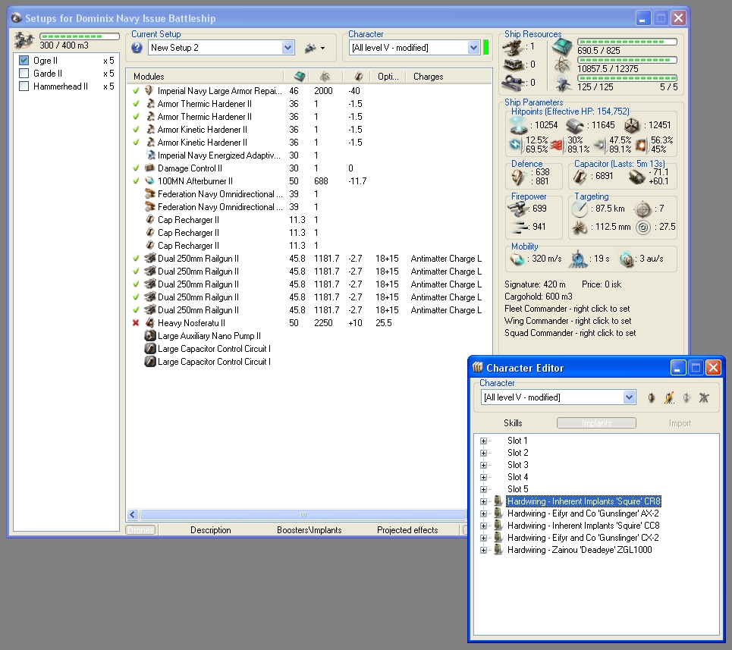The image size is (732, 650).
Task: Check the Hammerhead II drone checkbox
Action: [x=24, y=86]
